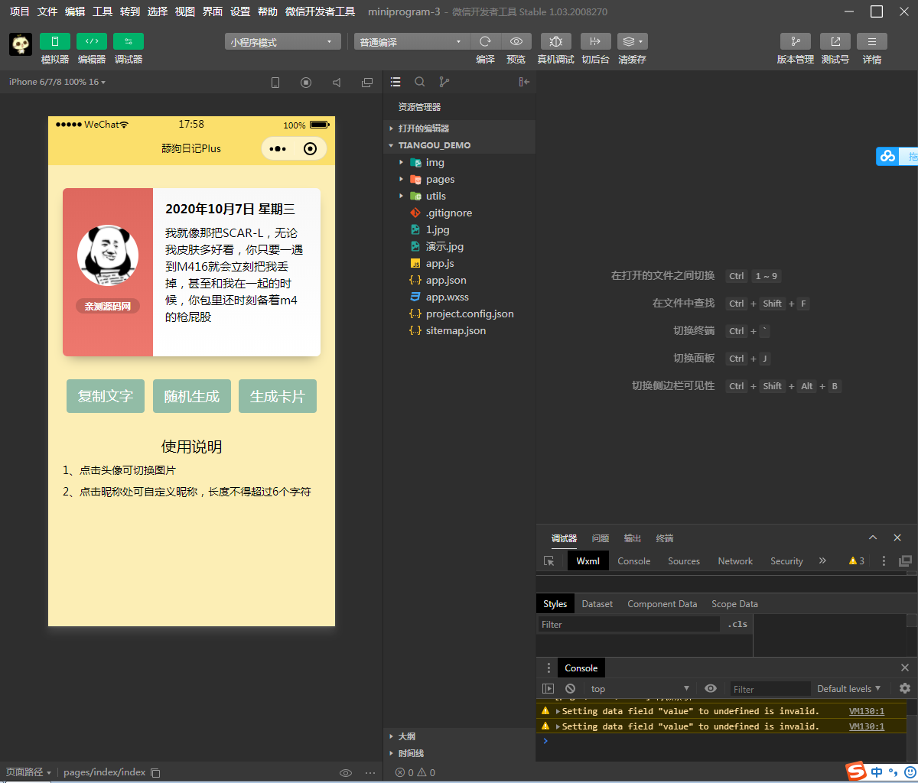Click the console Filter input

click(x=770, y=689)
